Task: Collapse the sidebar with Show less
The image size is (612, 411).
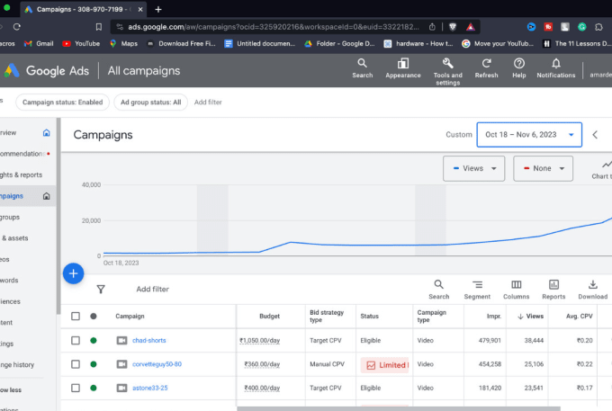Action: [11, 390]
